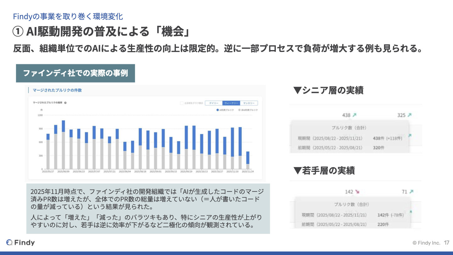This screenshot has height=255, width=453.
Task: Click the ▼ triangle before シニア層の実績
Action: pos(297,91)
